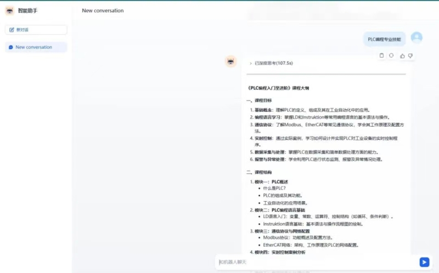Dislike the response with thumbs down
This screenshot has height=273, width=439.
point(410,56)
